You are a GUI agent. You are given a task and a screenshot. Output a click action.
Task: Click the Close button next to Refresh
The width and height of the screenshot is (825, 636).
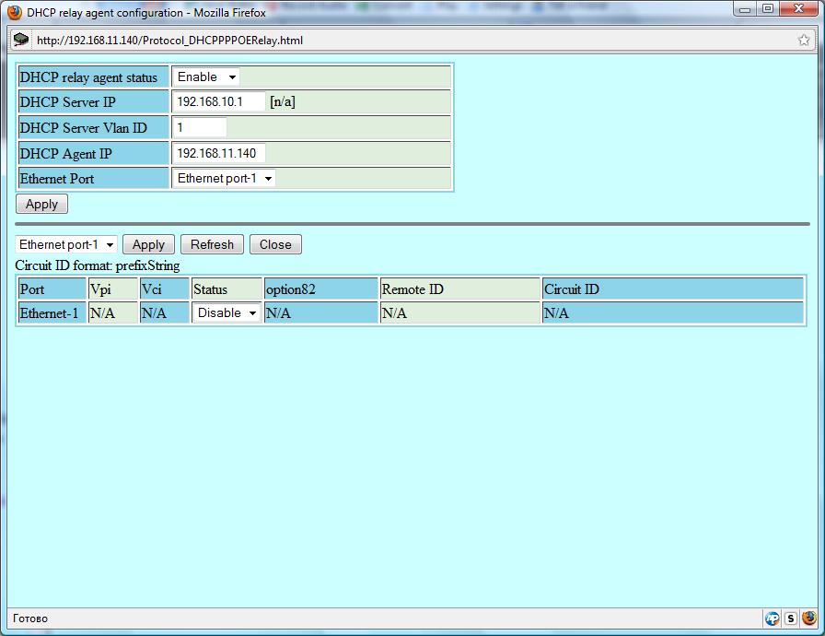275,244
